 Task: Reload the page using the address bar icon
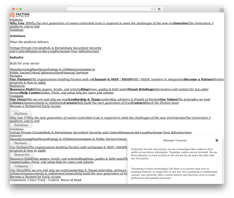click(152, 9)
